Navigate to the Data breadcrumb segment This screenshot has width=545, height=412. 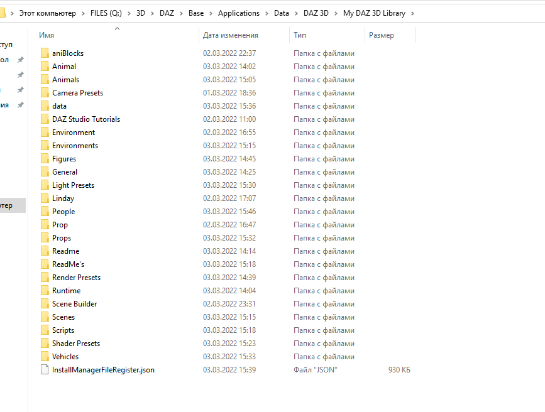(x=282, y=13)
